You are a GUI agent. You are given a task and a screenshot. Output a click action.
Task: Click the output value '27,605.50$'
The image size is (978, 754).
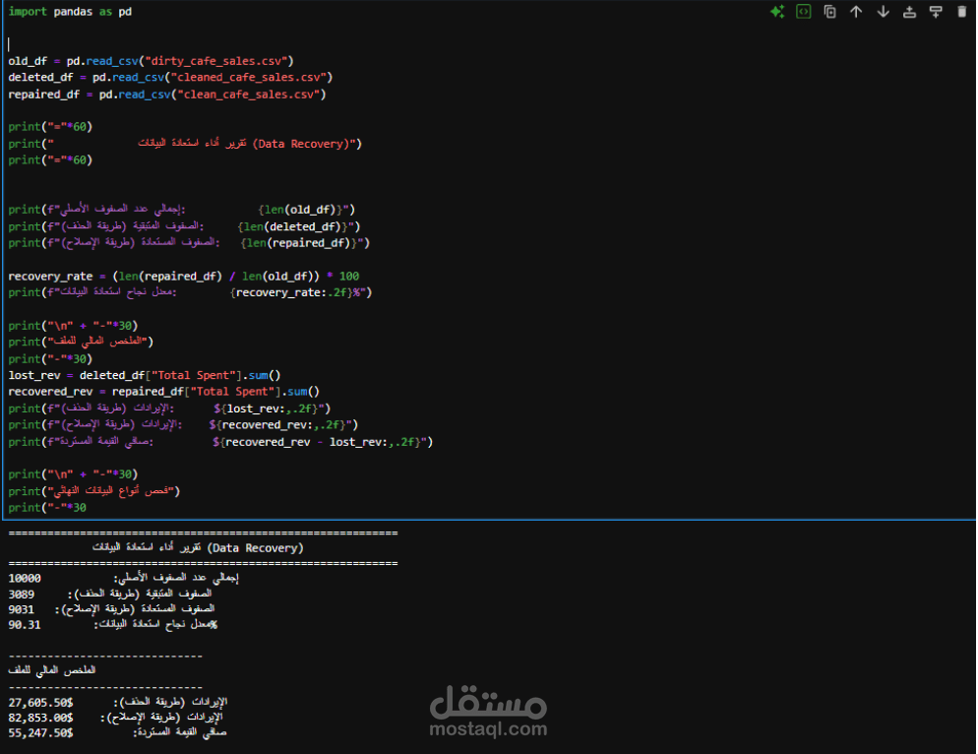(x=40, y=703)
